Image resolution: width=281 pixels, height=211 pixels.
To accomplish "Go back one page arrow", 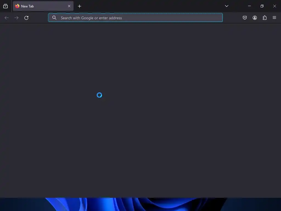I will point(7,18).
